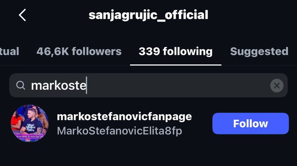Clear the search text with X icon

pos(277,85)
